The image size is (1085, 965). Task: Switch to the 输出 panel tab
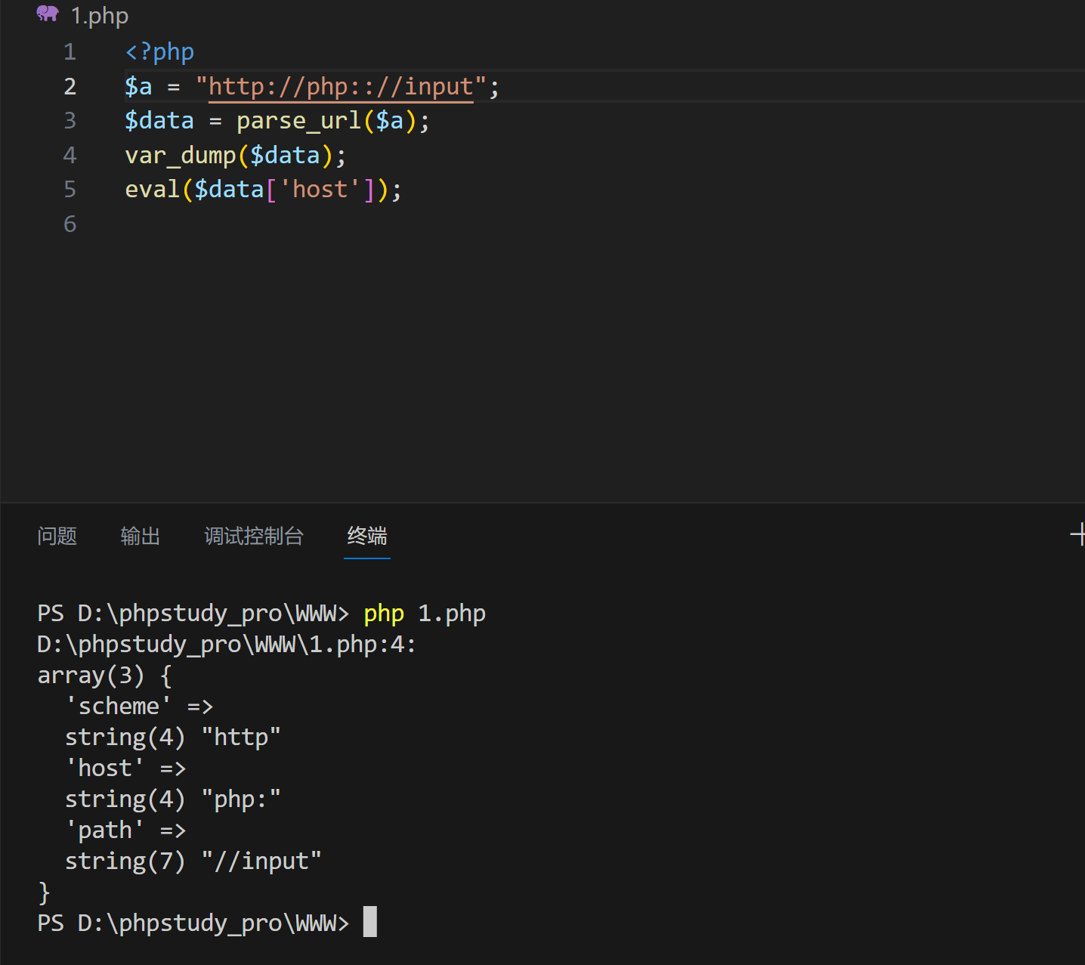click(141, 536)
